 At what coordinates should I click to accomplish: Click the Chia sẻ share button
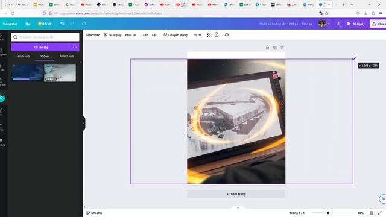pyautogui.click(x=378, y=24)
